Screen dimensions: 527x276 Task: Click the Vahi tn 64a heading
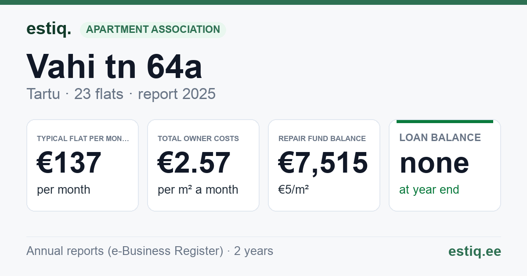tap(114, 67)
